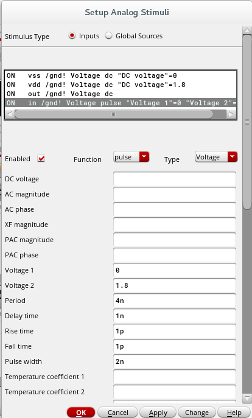Screen dimensions: 252x418
Task: Select the out stimulus row
Action: [121, 94]
